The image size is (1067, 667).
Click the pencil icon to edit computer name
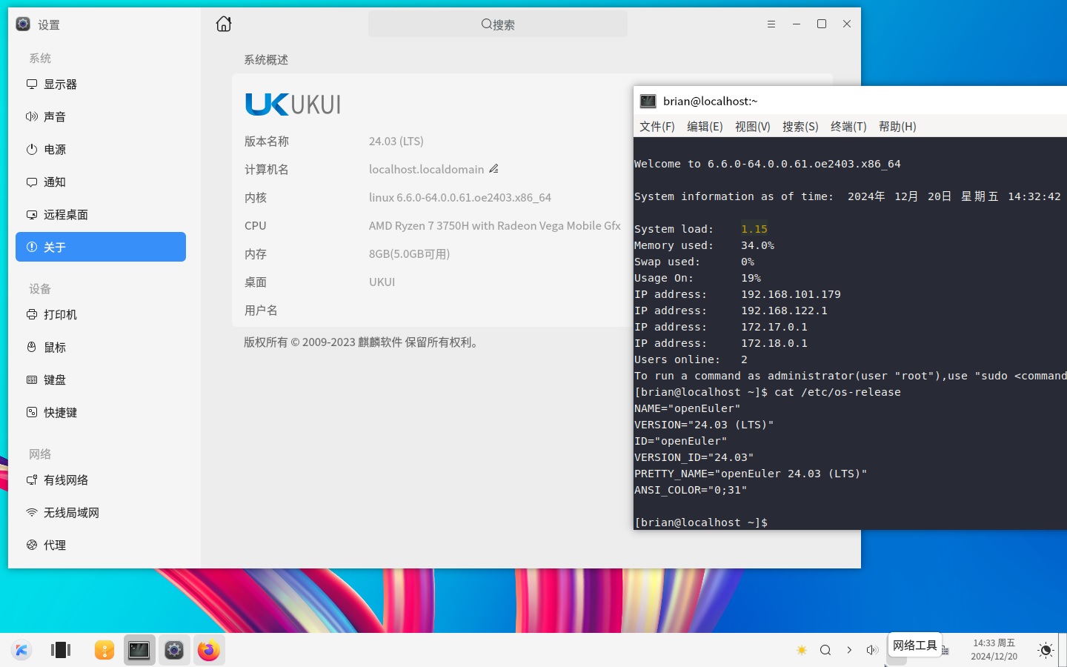point(494,169)
